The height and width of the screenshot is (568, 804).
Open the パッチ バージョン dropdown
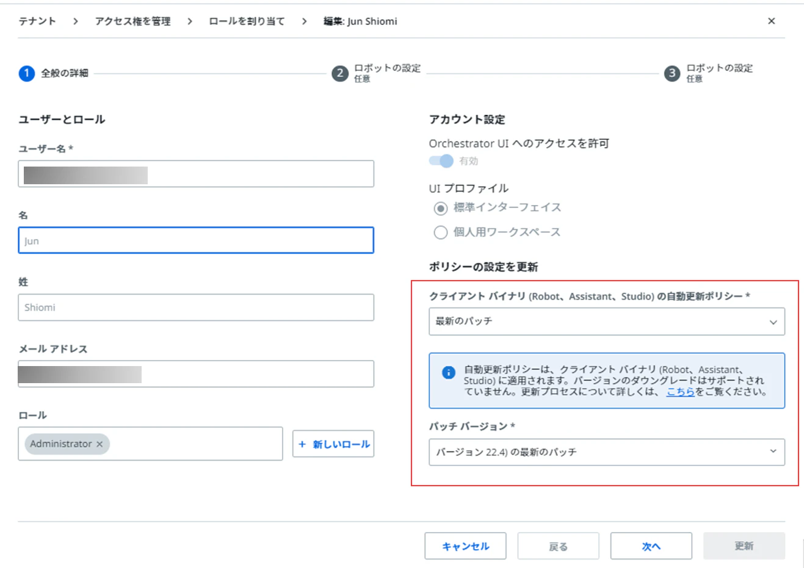pyautogui.click(x=607, y=452)
